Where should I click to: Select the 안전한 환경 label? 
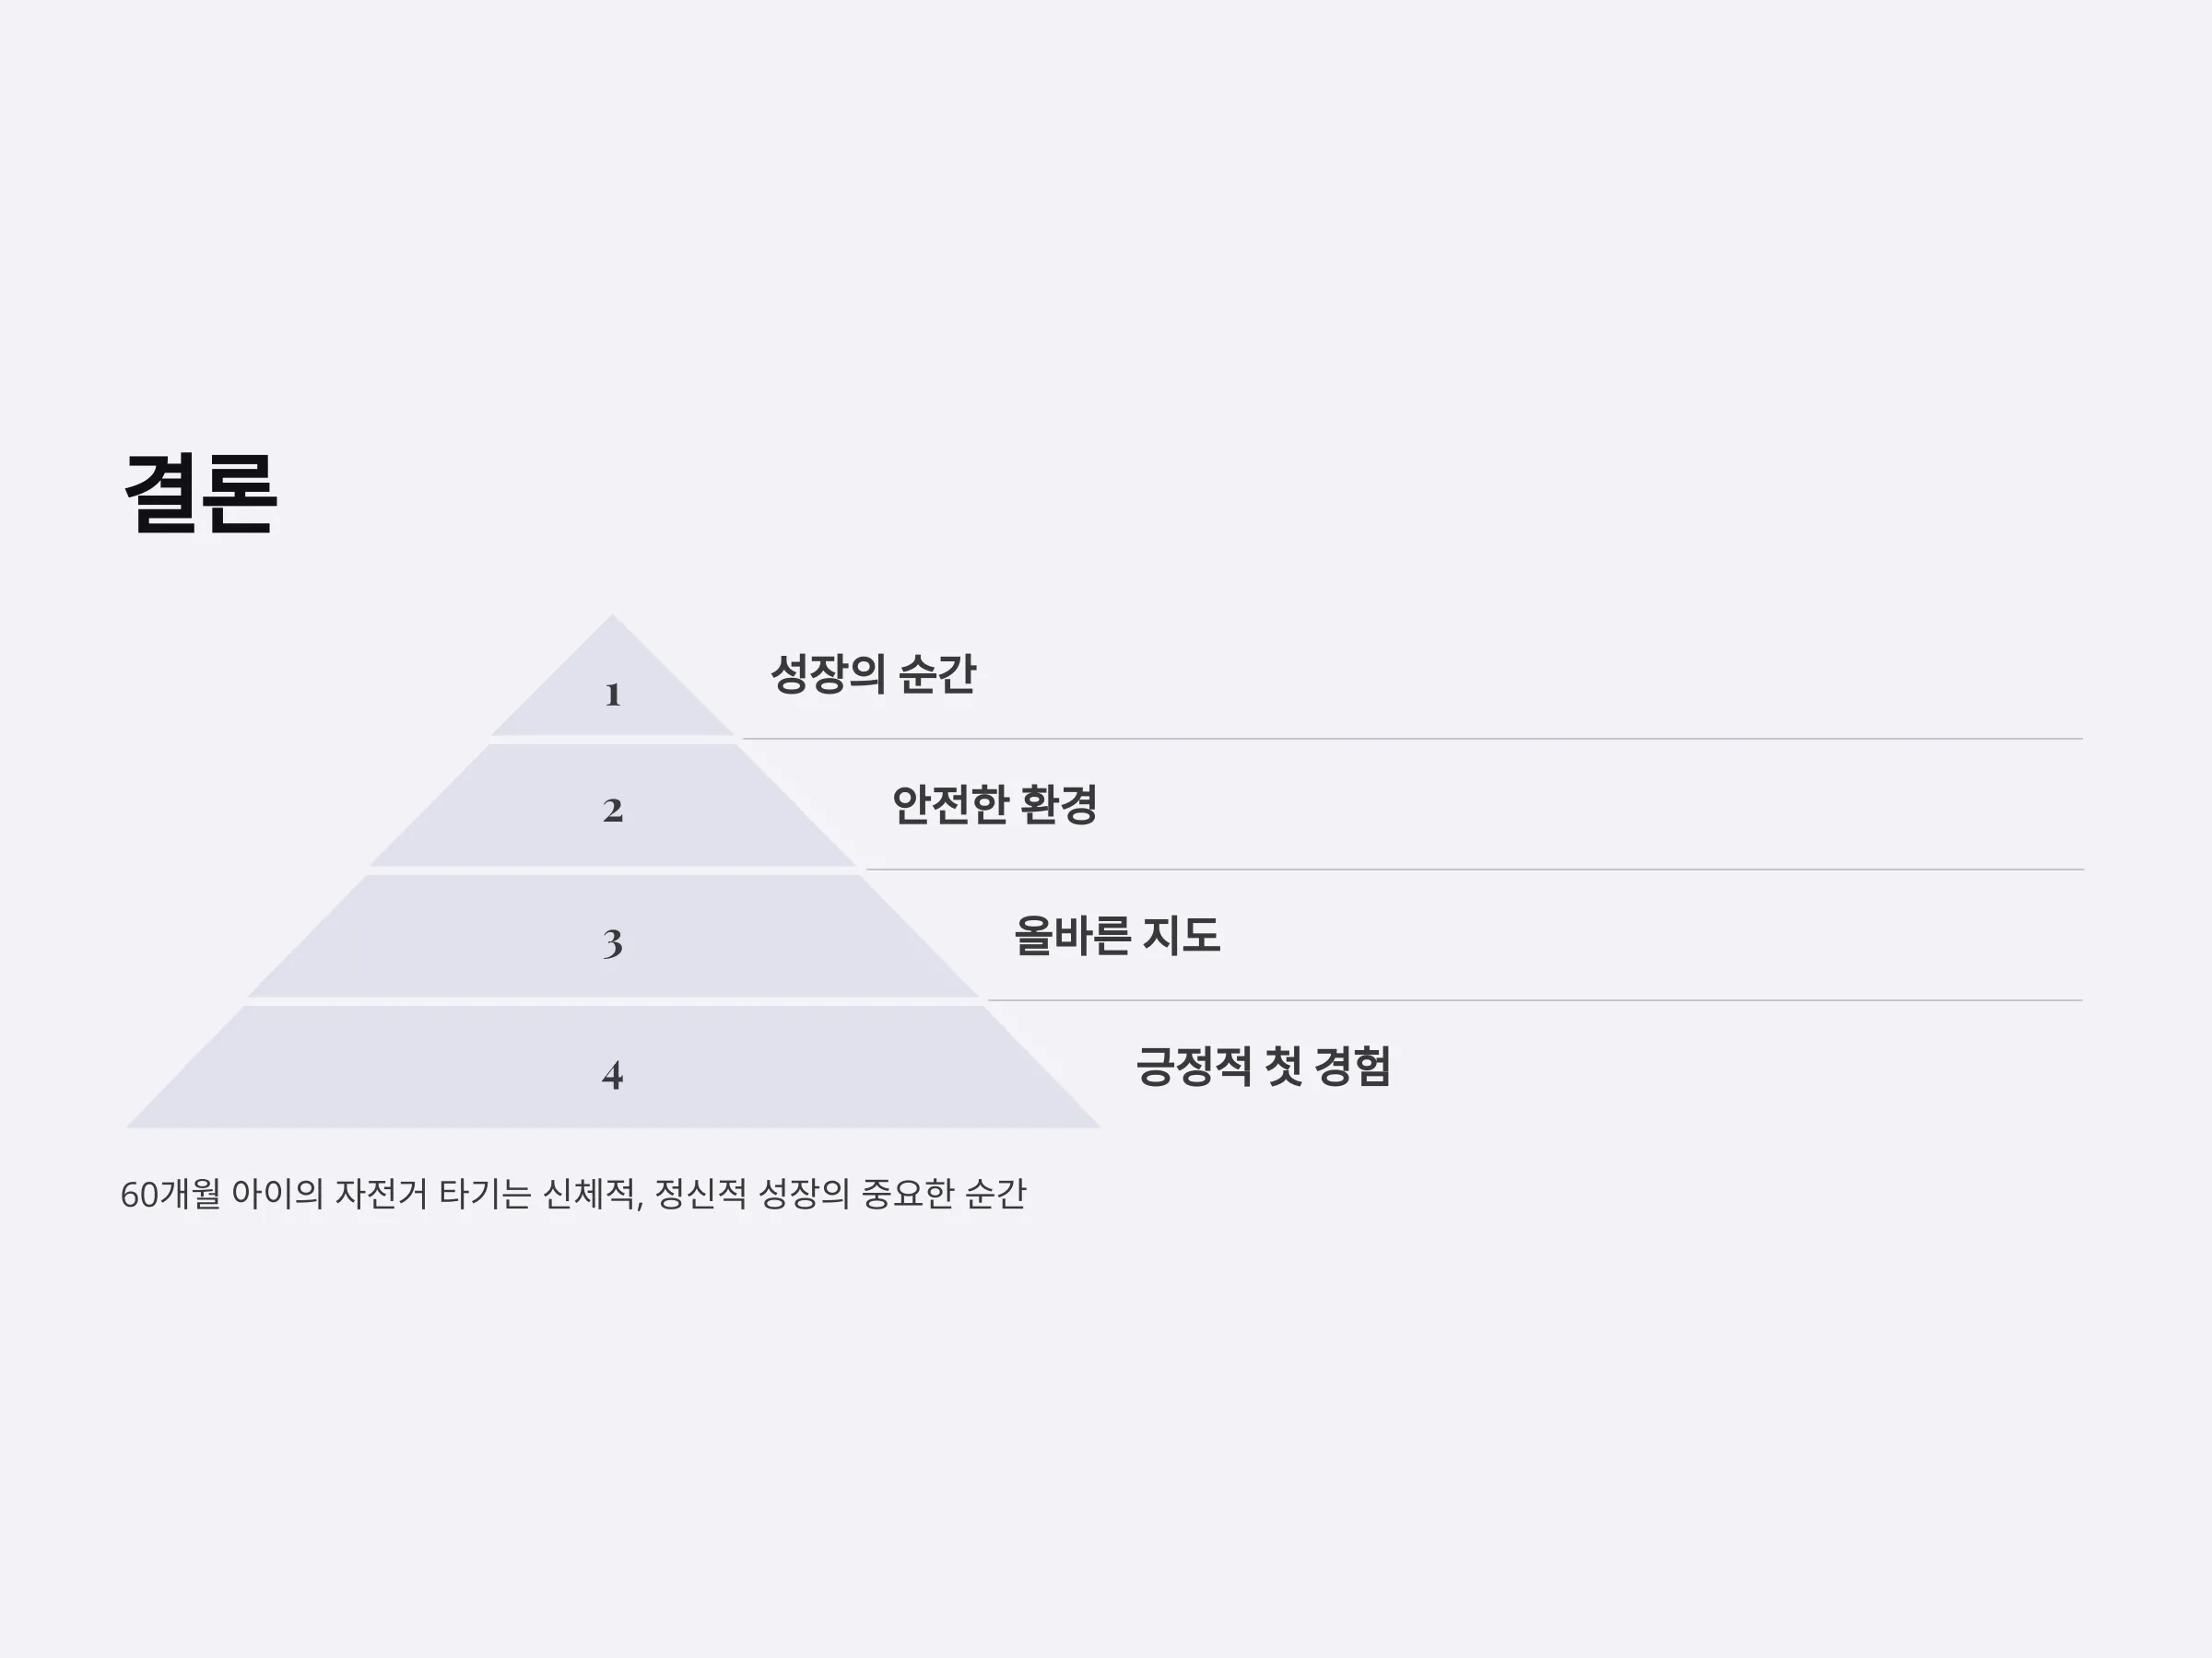[x=995, y=804]
